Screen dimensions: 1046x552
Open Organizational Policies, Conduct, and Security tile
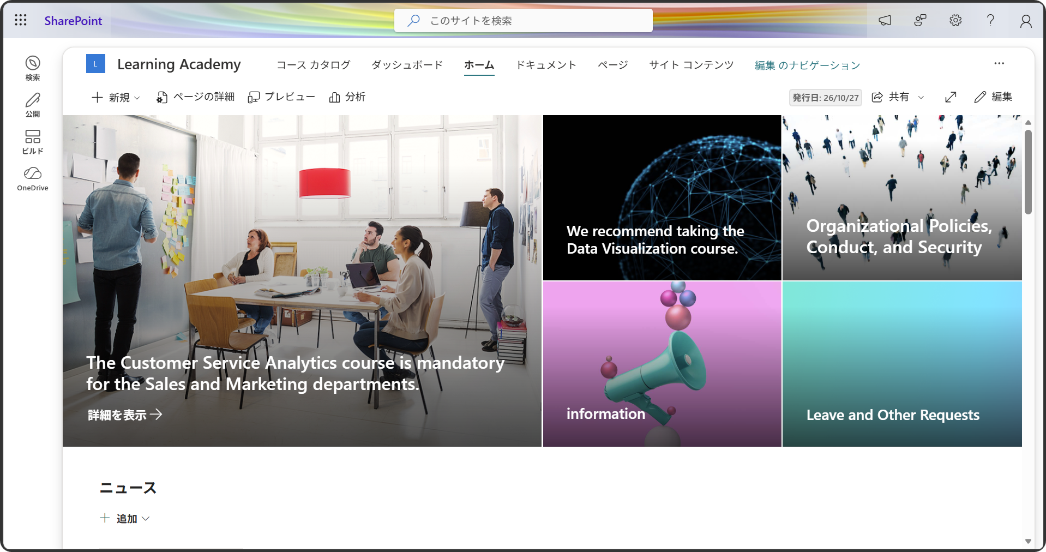coord(902,197)
